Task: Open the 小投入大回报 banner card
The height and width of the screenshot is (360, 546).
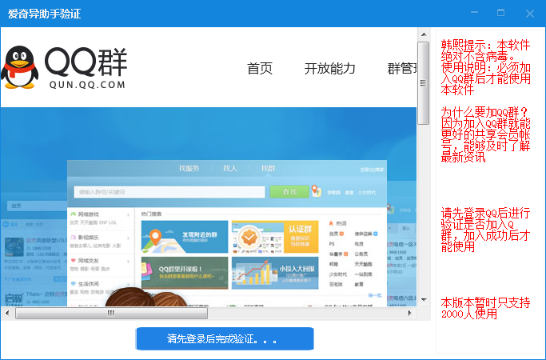Action: coord(275,273)
